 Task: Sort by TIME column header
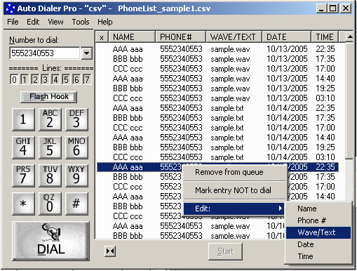(x=325, y=37)
